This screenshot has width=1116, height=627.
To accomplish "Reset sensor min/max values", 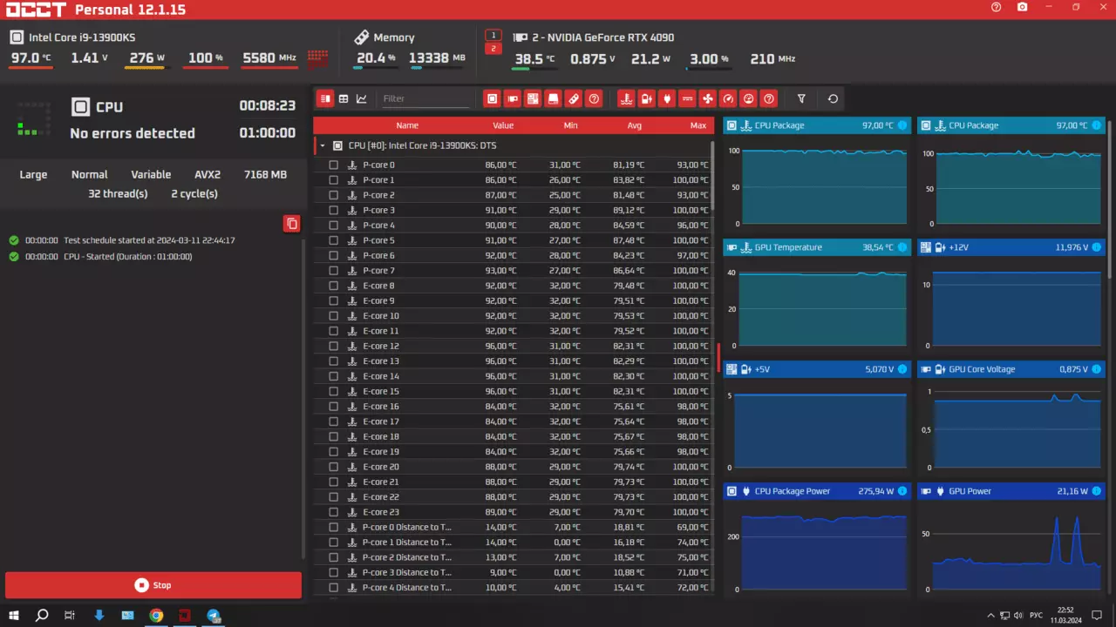I will [833, 98].
